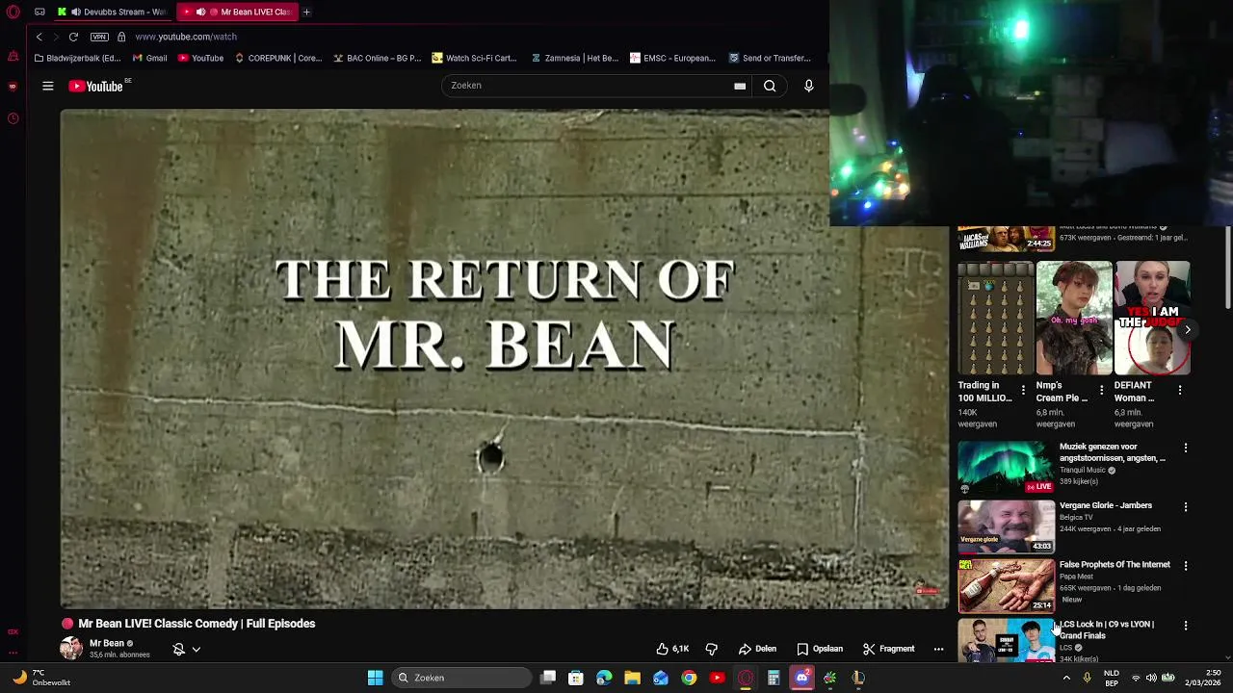
Task: Open options for LCS Lock In video
Action: 1186,626
